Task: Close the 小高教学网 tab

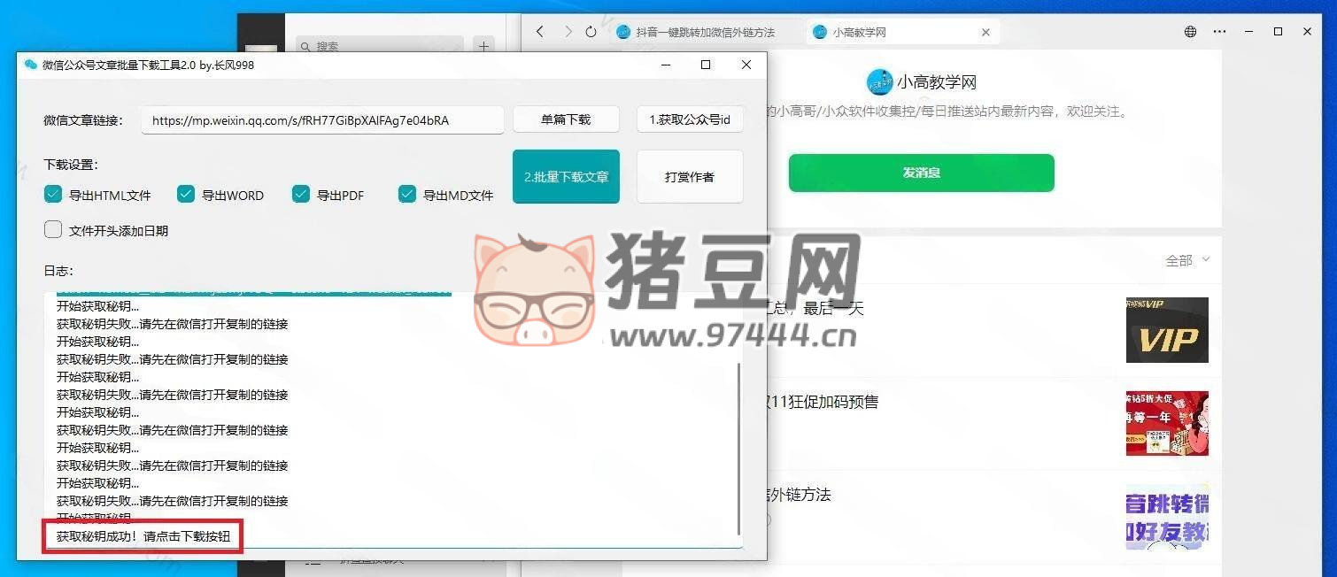Action: point(985,32)
